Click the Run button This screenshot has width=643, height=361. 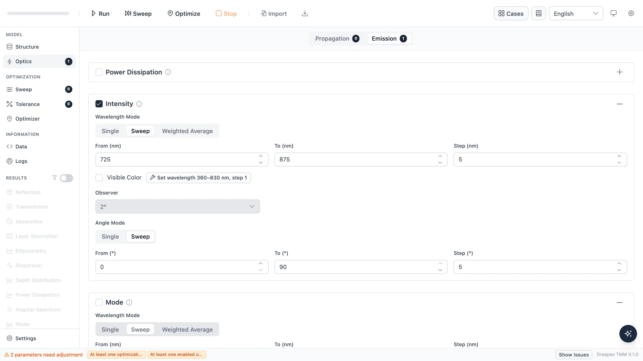100,13
